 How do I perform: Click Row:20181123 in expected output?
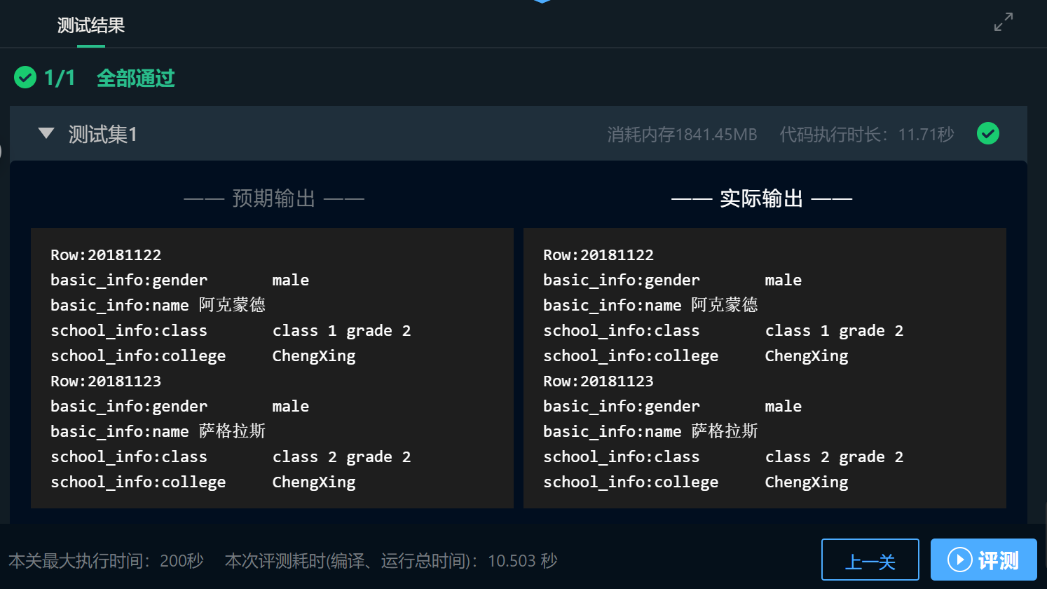coord(106,381)
